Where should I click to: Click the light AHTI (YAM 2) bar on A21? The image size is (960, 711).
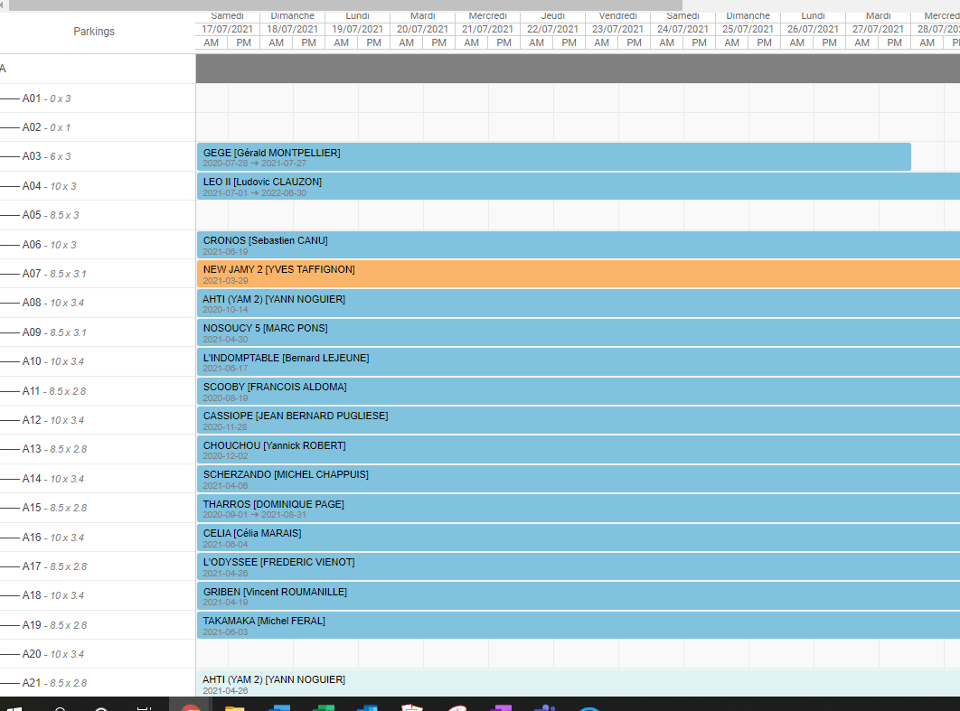click(578, 684)
